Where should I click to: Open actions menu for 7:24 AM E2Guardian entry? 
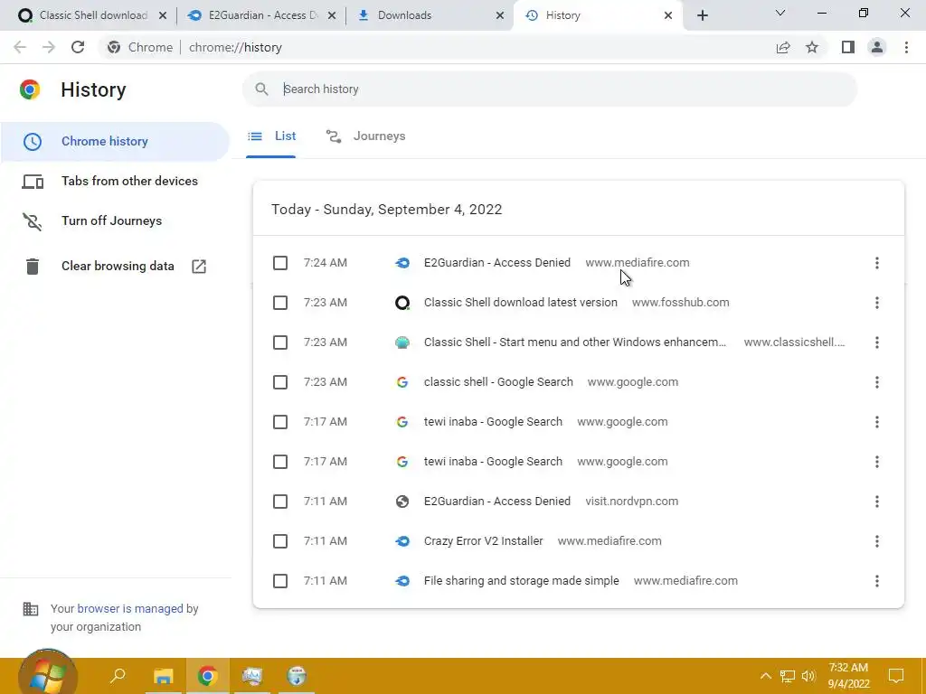[877, 263]
